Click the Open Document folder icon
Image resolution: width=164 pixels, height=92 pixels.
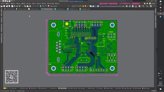click(2, 6)
